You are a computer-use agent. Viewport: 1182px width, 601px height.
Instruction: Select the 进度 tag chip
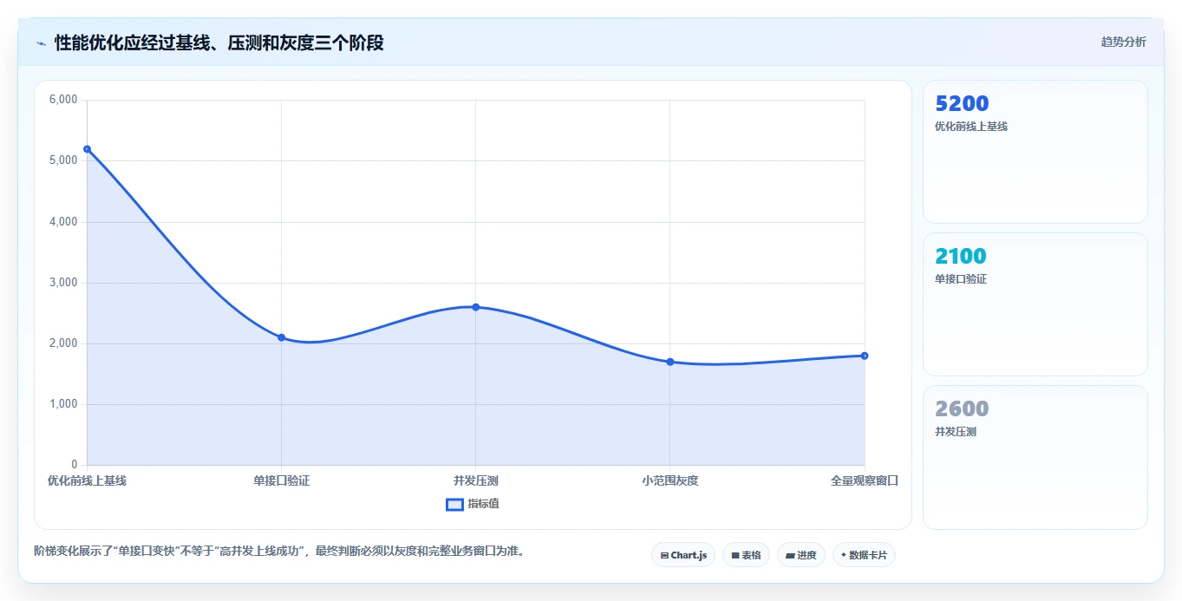[801, 555]
